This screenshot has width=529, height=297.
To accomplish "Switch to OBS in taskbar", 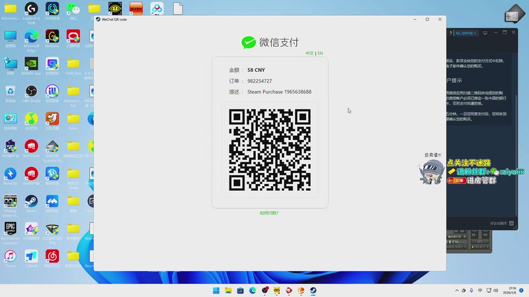I will tap(265, 290).
